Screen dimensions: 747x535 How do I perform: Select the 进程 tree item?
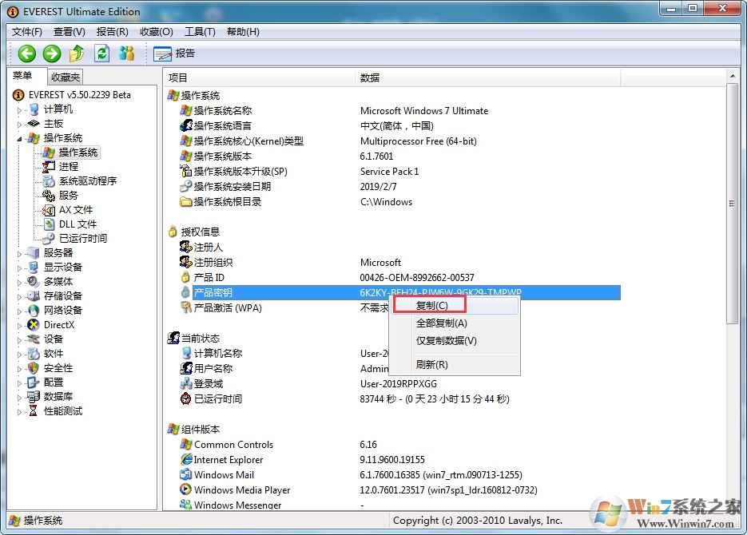69,166
